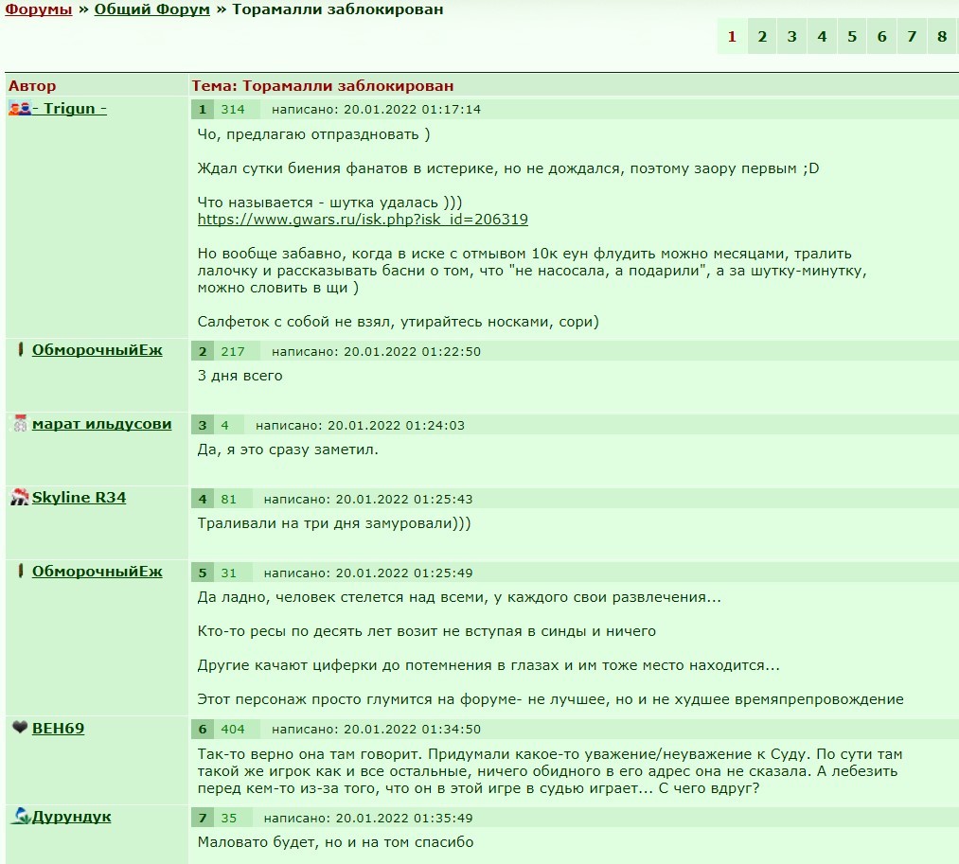Viewport: 959px width, 864px height.
Task: Go to page 8 of the thread
Action: 942,36
